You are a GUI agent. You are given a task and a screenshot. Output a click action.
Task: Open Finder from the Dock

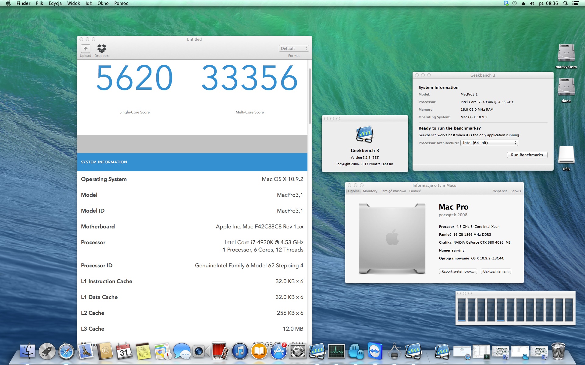pos(28,352)
